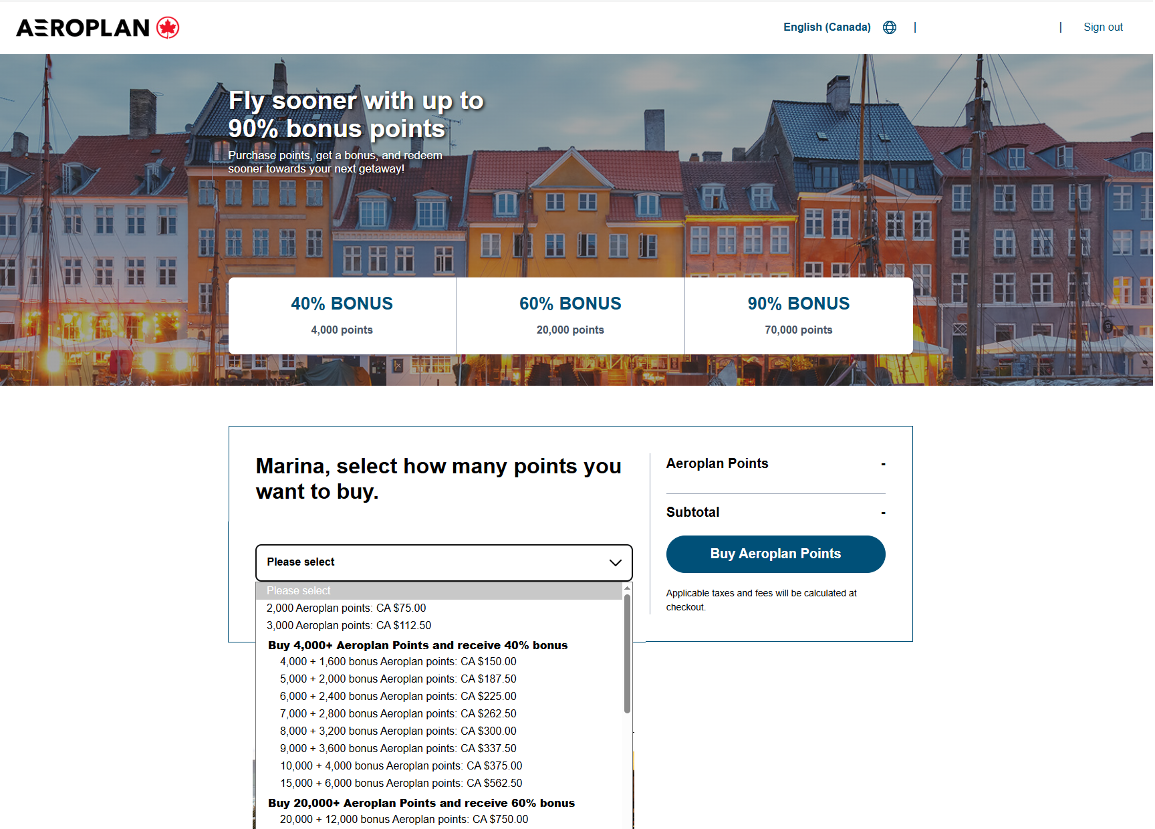Open the English (Canada) language selector
1155x829 pixels.
point(827,27)
